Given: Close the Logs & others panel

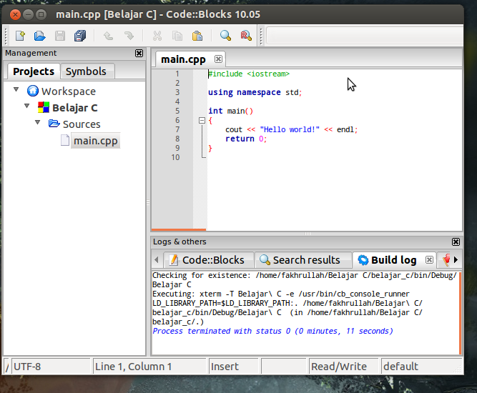Looking at the screenshot, I should tap(456, 242).
